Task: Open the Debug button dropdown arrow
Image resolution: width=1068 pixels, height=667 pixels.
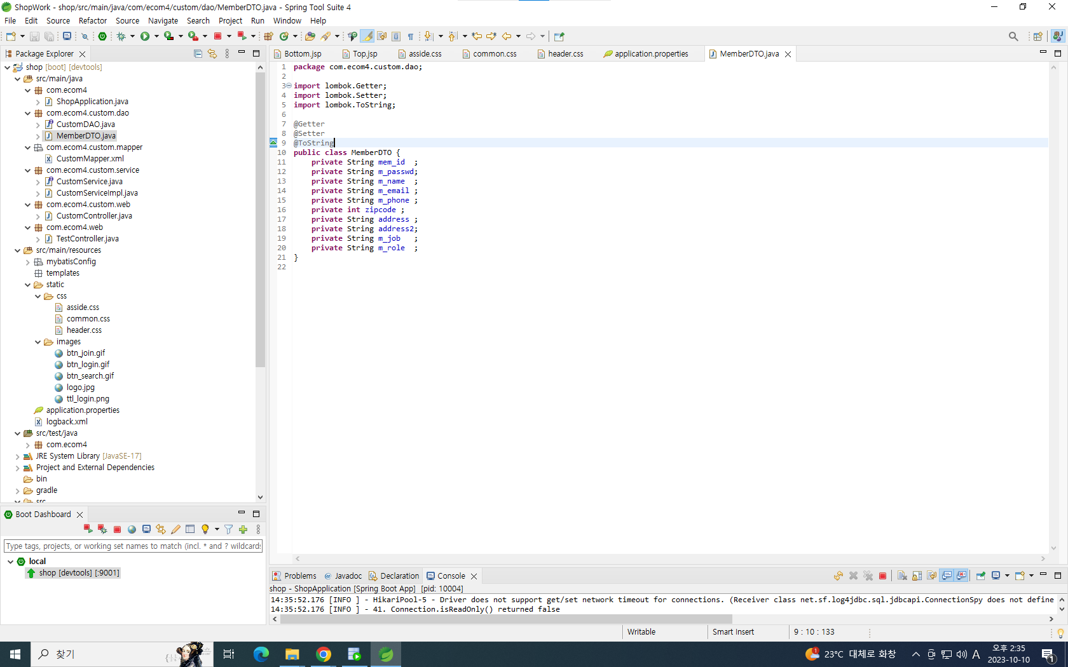Action: pyautogui.click(x=132, y=36)
